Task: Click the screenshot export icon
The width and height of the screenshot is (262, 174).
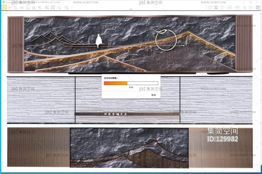Action: point(47,8)
